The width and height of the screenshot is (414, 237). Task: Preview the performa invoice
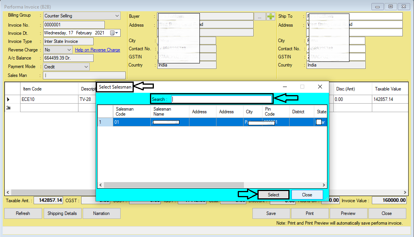click(348, 213)
